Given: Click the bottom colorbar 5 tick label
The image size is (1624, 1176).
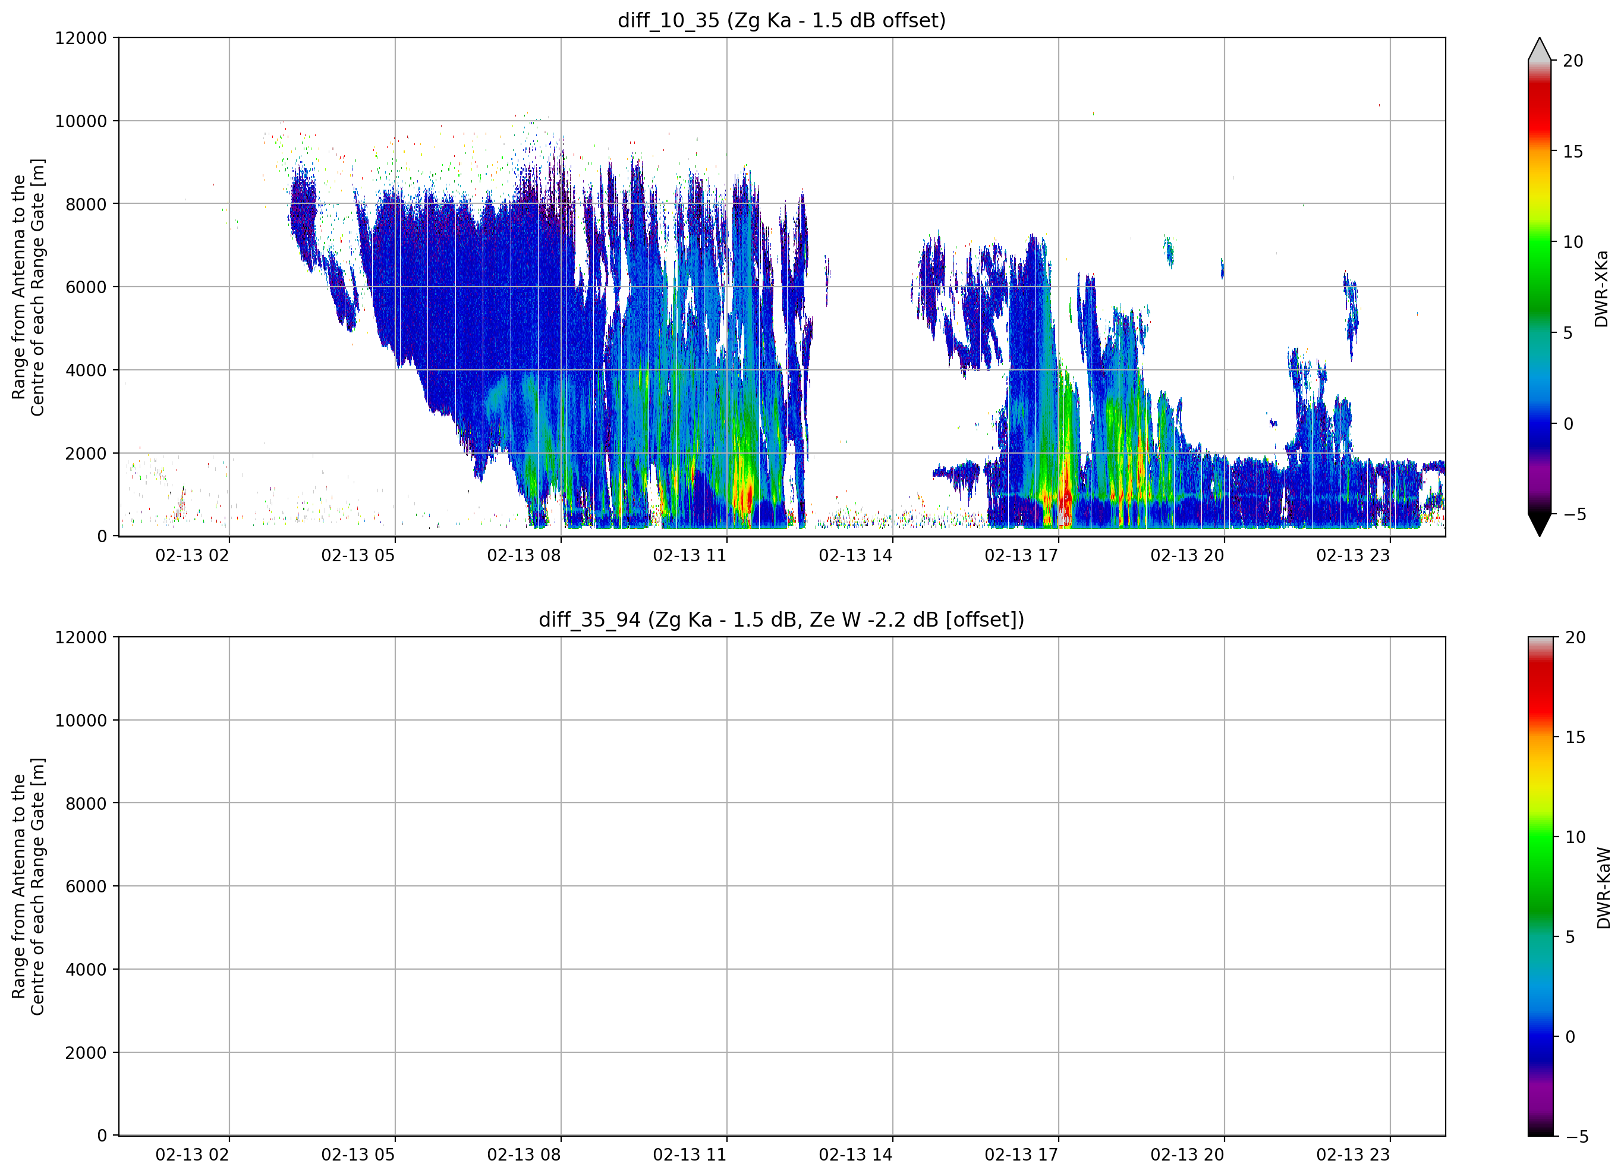Looking at the screenshot, I should tap(1571, 937).
